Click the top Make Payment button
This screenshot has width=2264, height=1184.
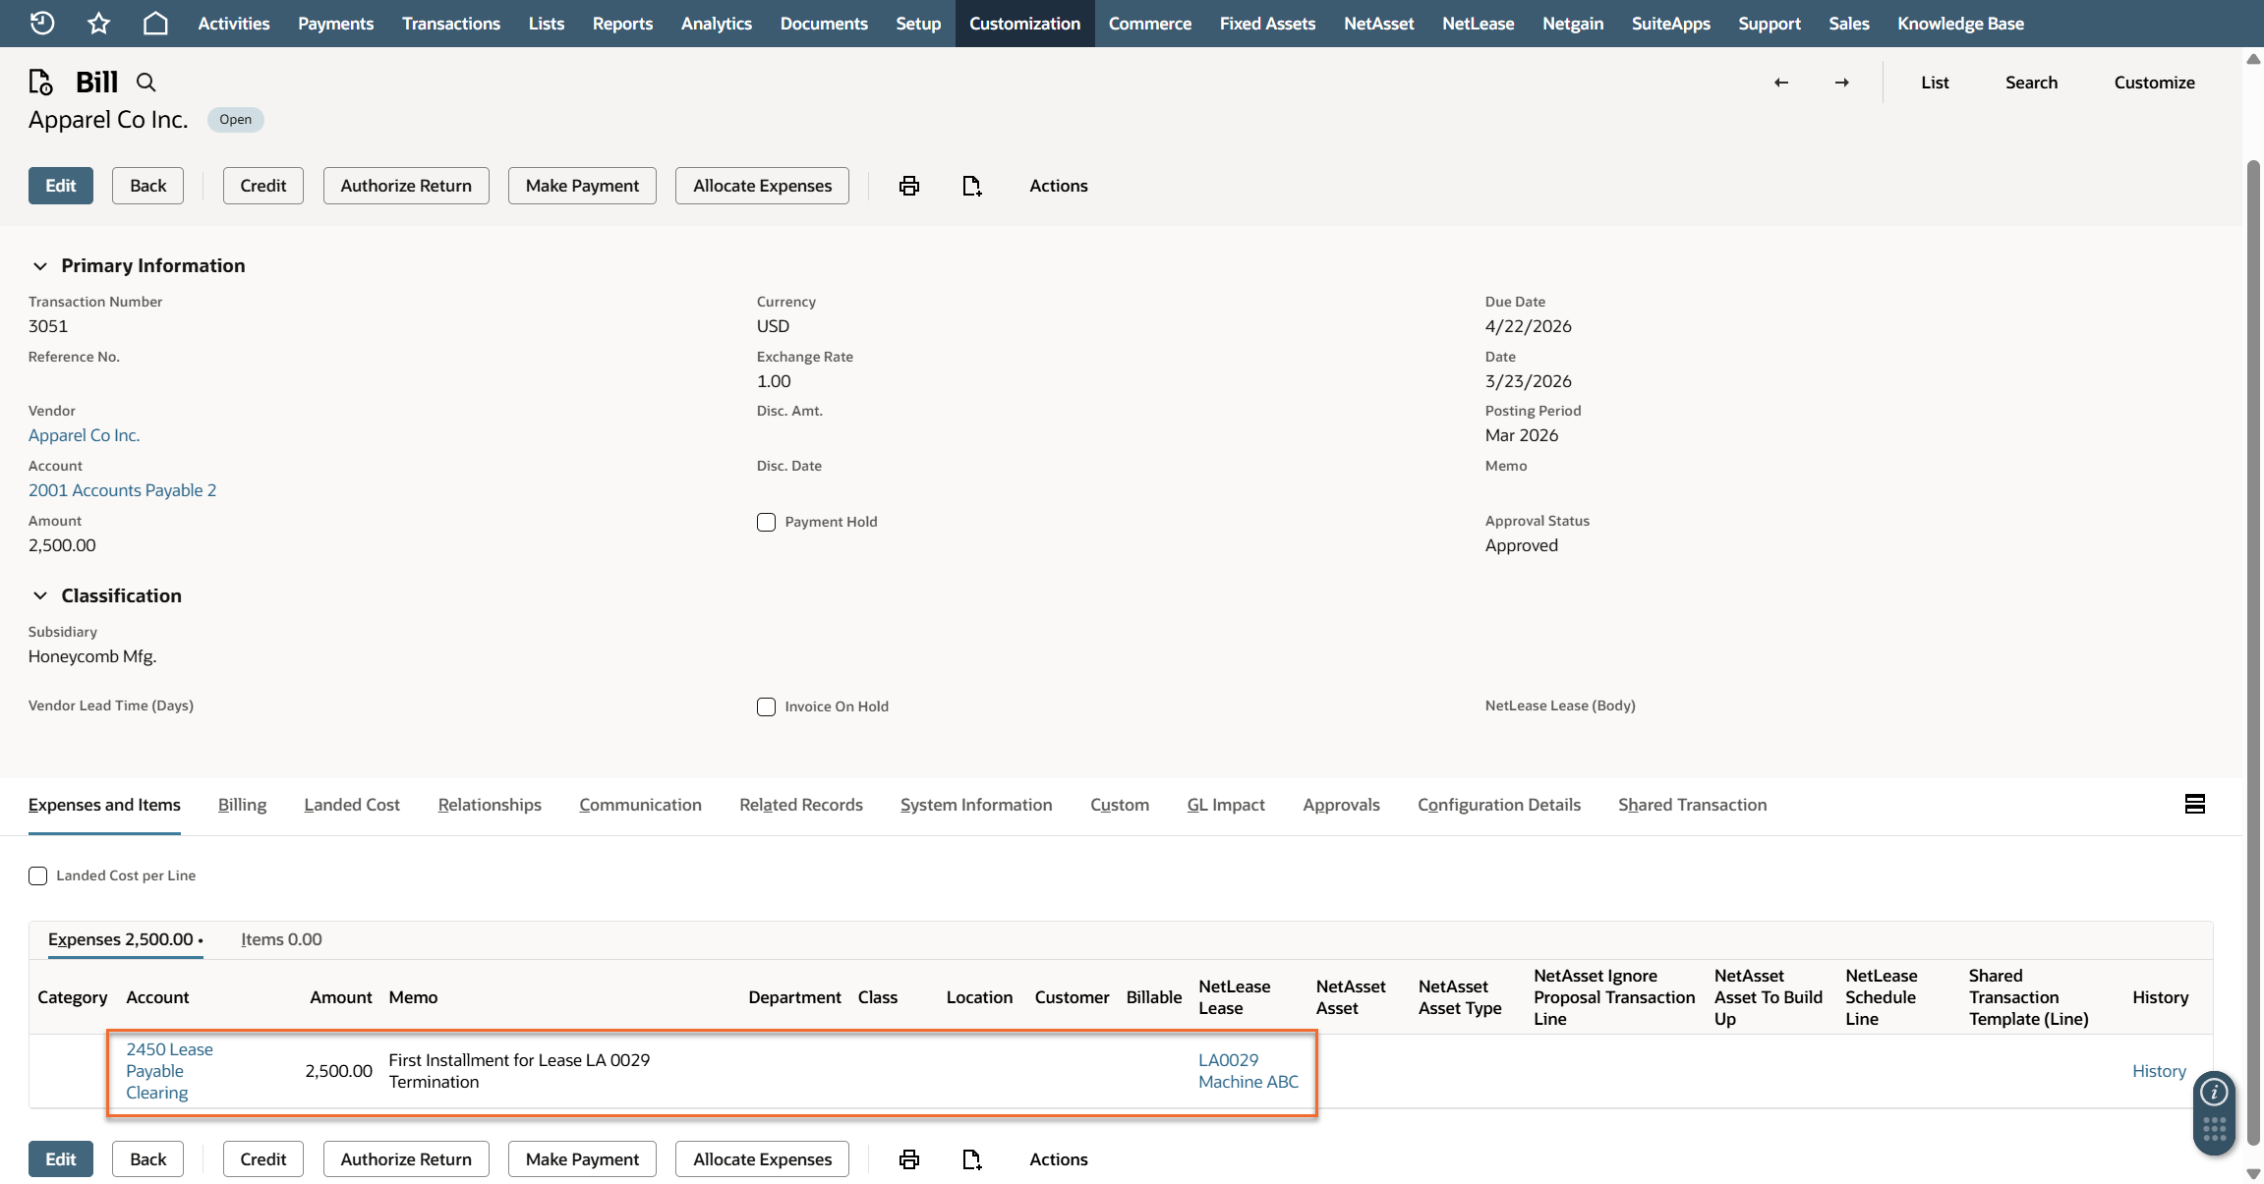click(x=582, y=186)
